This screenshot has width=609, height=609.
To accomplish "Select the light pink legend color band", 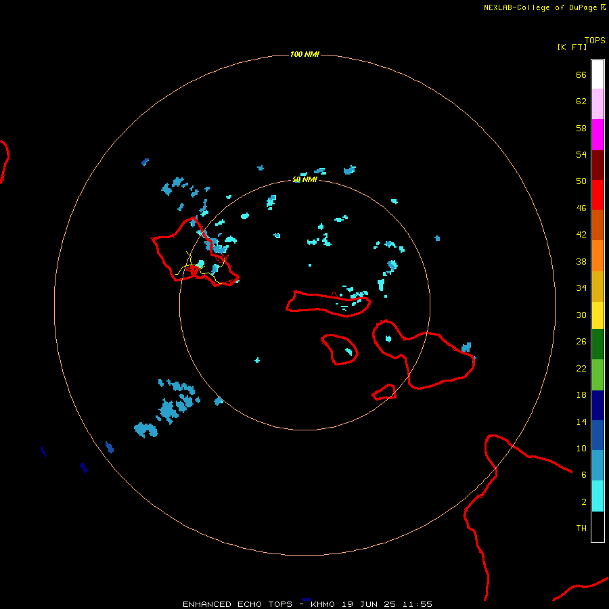I will (597, 104).
